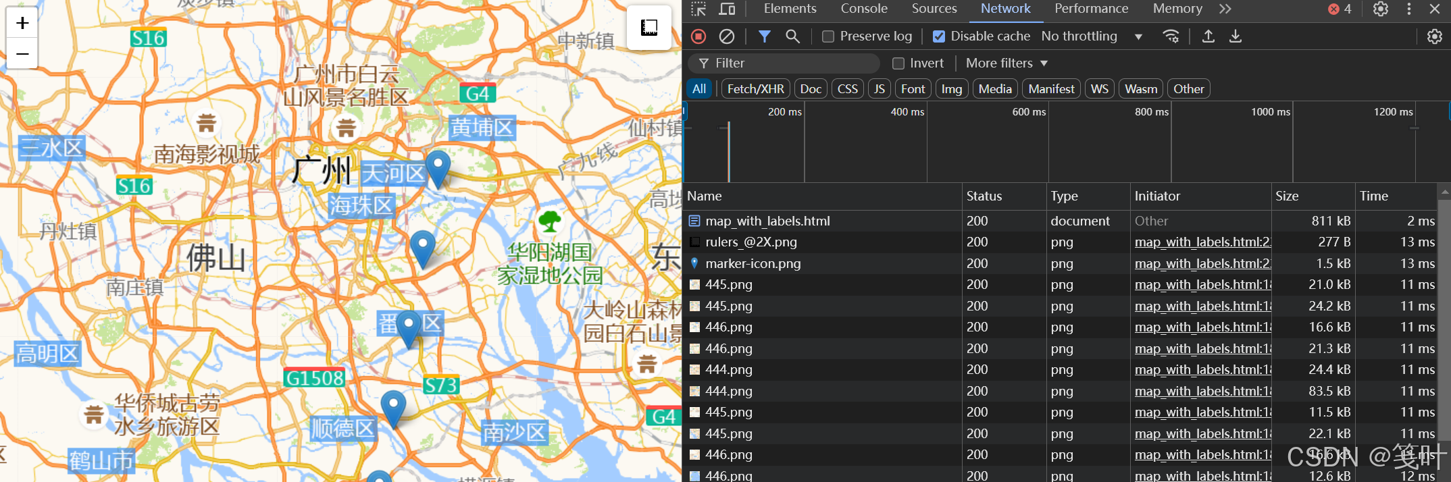Open Network panel settings gear
Screen dimensions: 1451x482
pyautogui.click(x=1435, y=36)
